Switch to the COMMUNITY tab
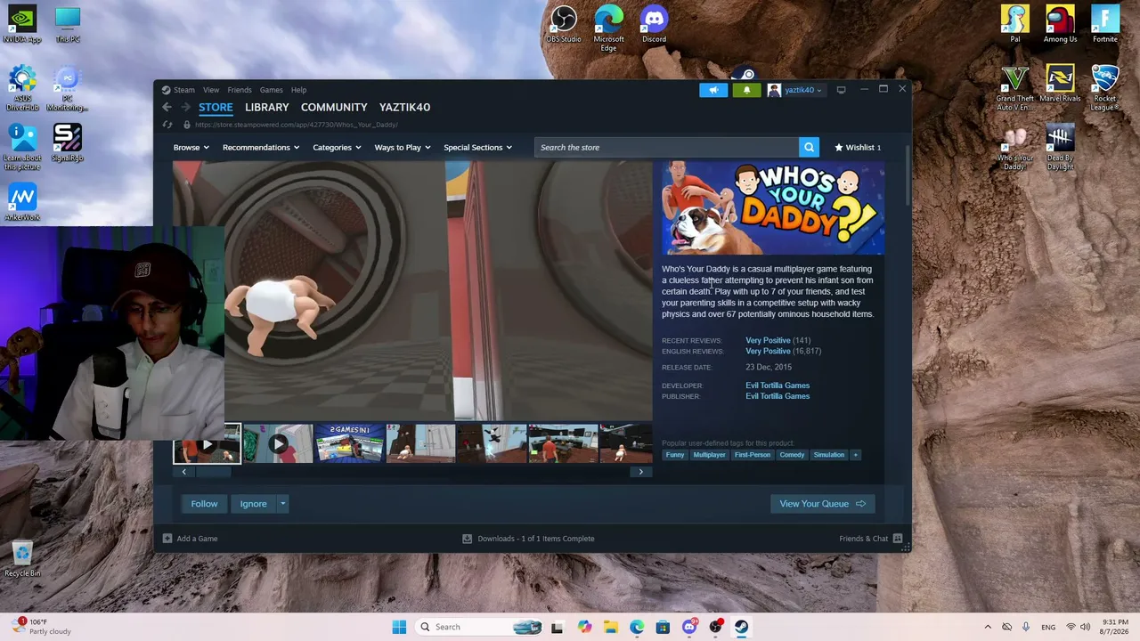 pyautogui.click(x=334, y=107)
